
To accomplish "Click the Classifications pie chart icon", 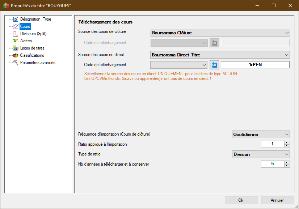I will [16, 55].
